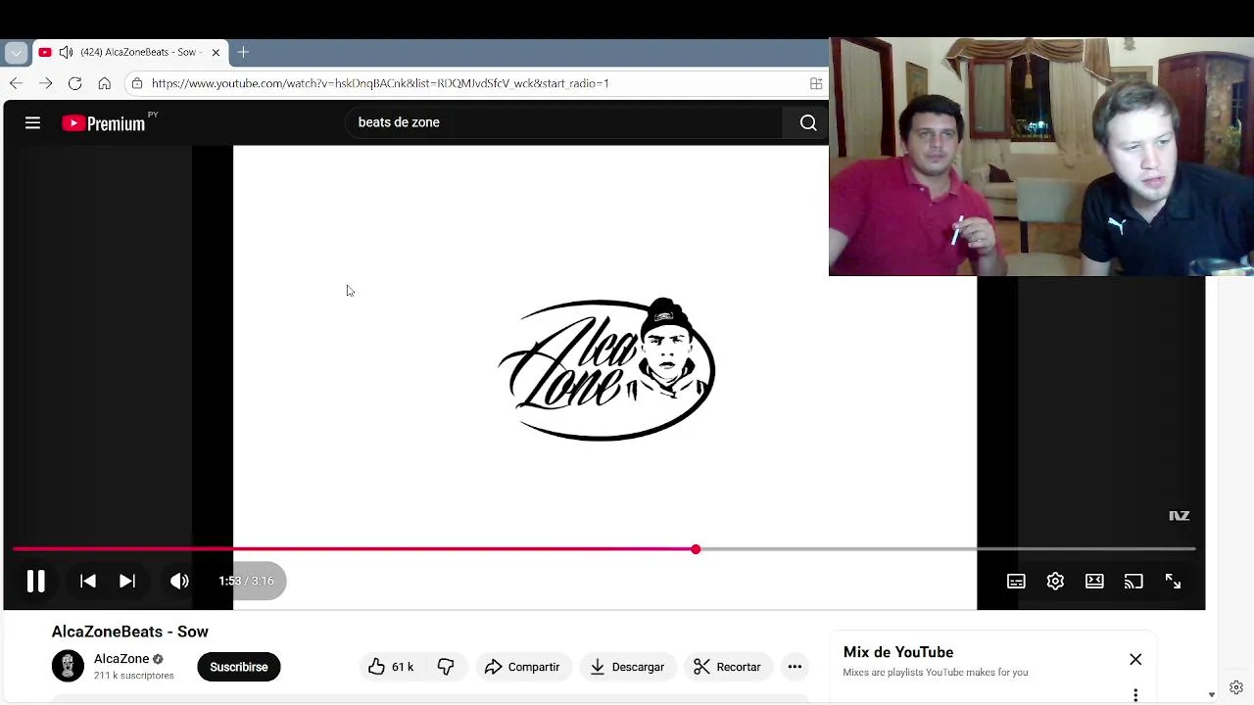
Task: Click the scrollbar down arrow
Action: coord(1212,694)
